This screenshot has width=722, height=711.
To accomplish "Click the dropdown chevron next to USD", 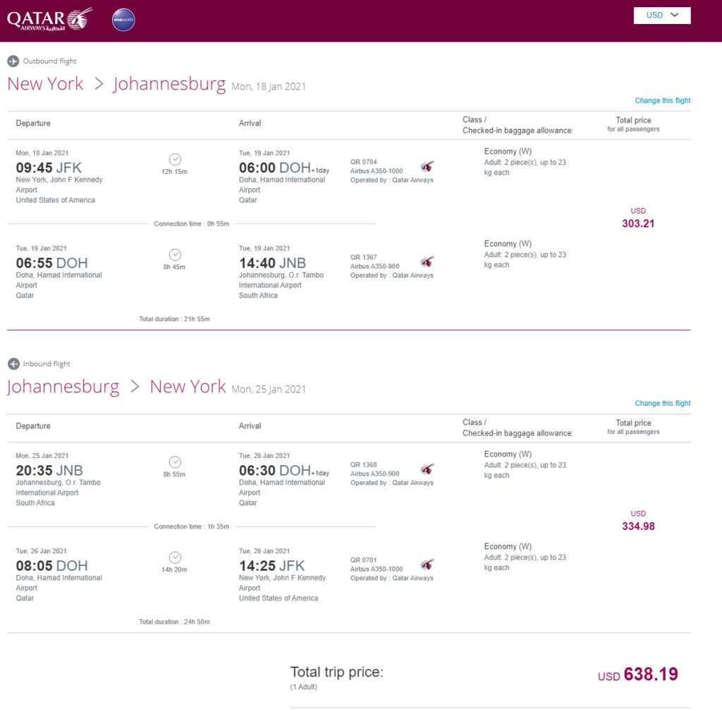I will click(675, 15).
